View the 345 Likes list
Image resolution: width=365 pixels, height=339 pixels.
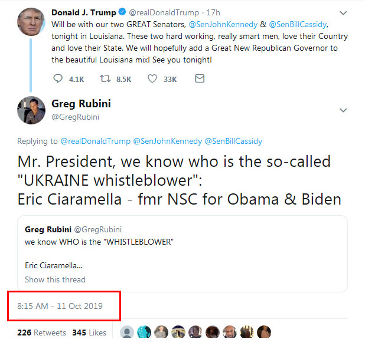(x=89, y=333)
